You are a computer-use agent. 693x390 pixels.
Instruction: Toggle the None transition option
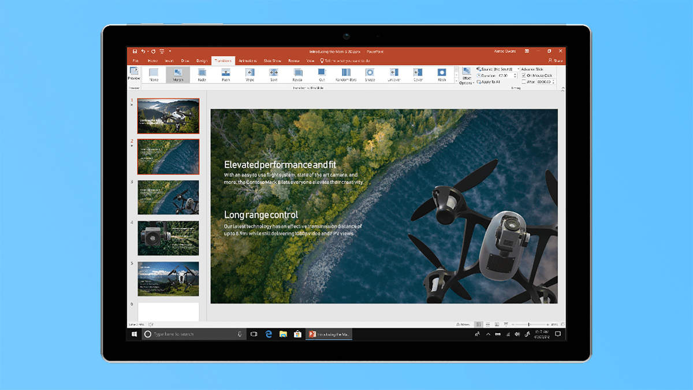click(154, 73)
